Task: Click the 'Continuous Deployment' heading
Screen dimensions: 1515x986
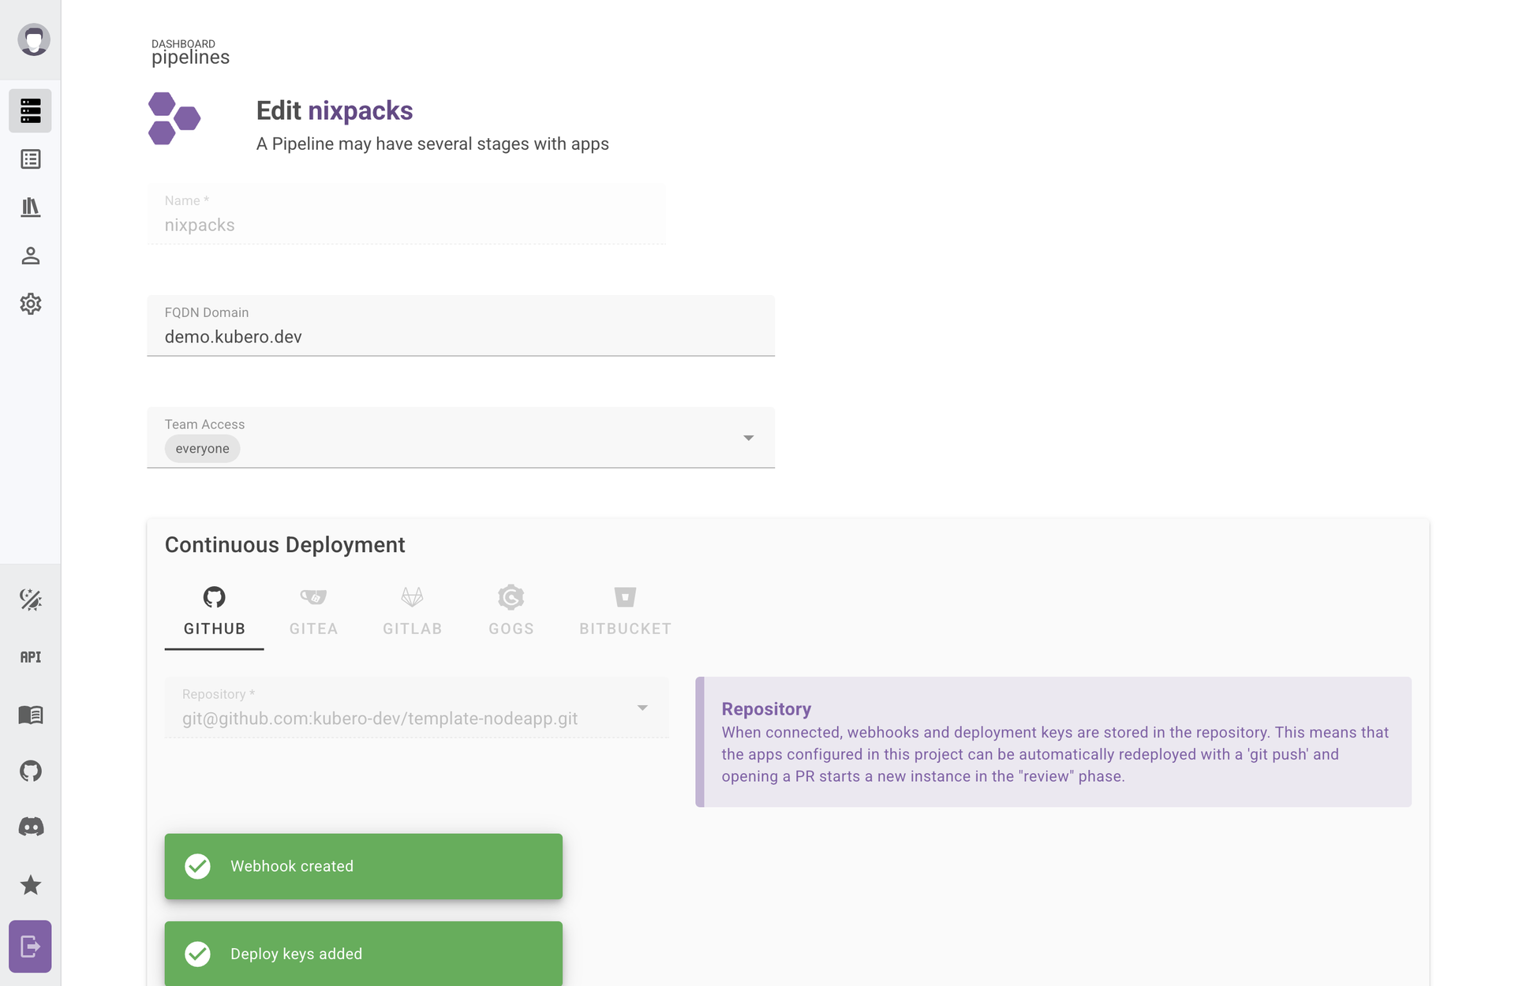Action: click(285, 545)
